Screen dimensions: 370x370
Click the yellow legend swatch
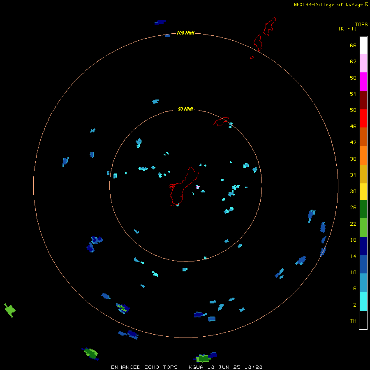pos(363,192)
